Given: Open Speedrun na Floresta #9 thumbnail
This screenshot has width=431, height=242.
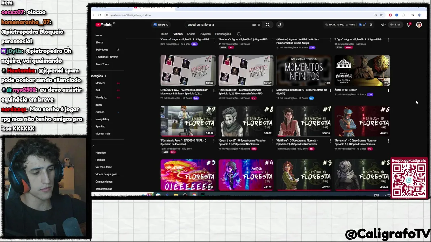Looking at the screenshot, I should 188,121.
